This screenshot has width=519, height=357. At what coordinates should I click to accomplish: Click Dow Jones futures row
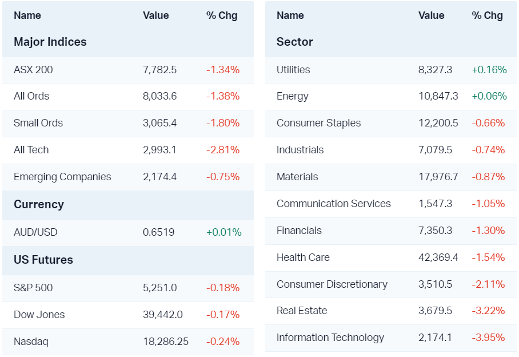click(x=39, y=315)
